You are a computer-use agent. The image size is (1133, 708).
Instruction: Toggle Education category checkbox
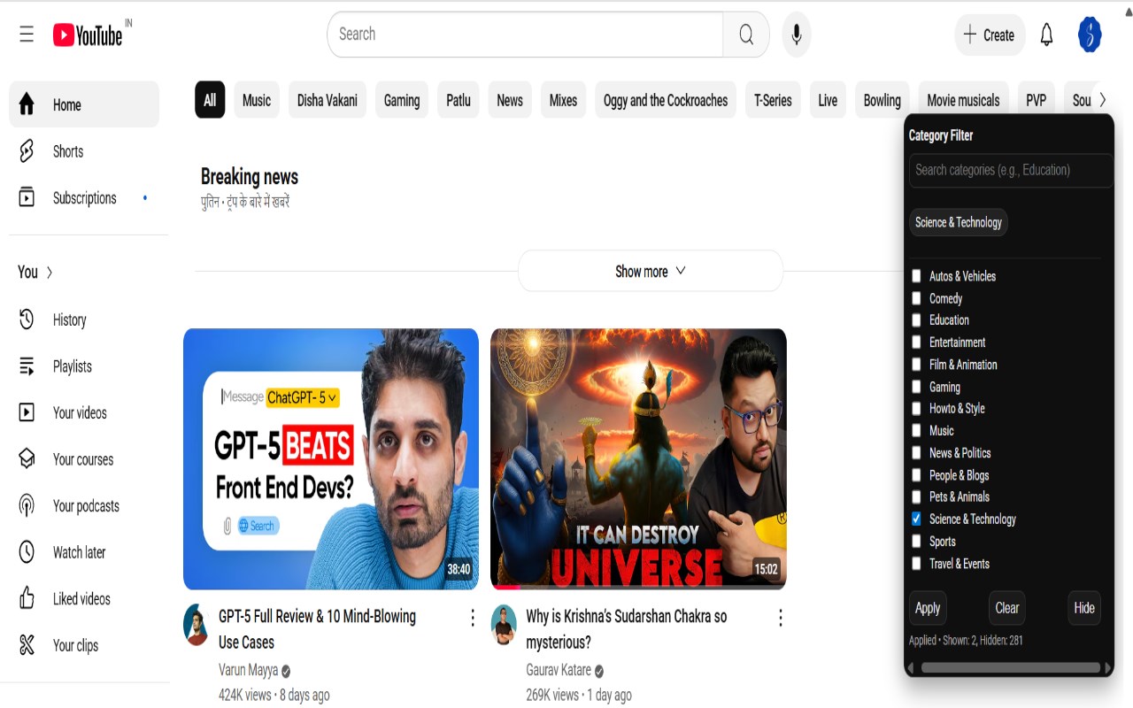[x=916, y=319]
